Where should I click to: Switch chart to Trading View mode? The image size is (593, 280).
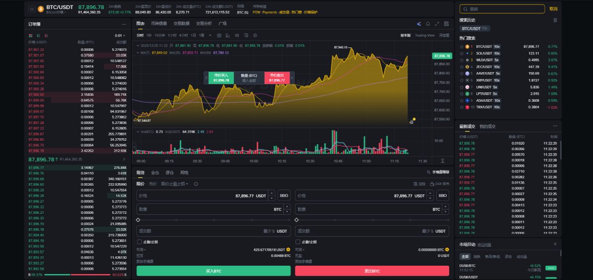424,36
